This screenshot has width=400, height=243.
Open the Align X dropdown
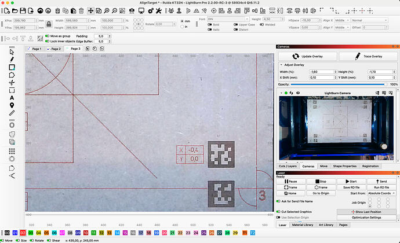[x=342, y=20]
